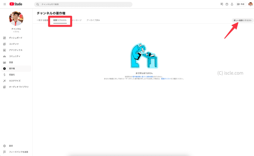The image size is (254, 156).
Task: Click the 作成 create button
Action: (x=241, y=4)
